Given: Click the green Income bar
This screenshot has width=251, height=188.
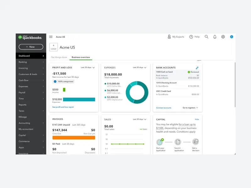Looking at the screenshot, I should 64,90.
